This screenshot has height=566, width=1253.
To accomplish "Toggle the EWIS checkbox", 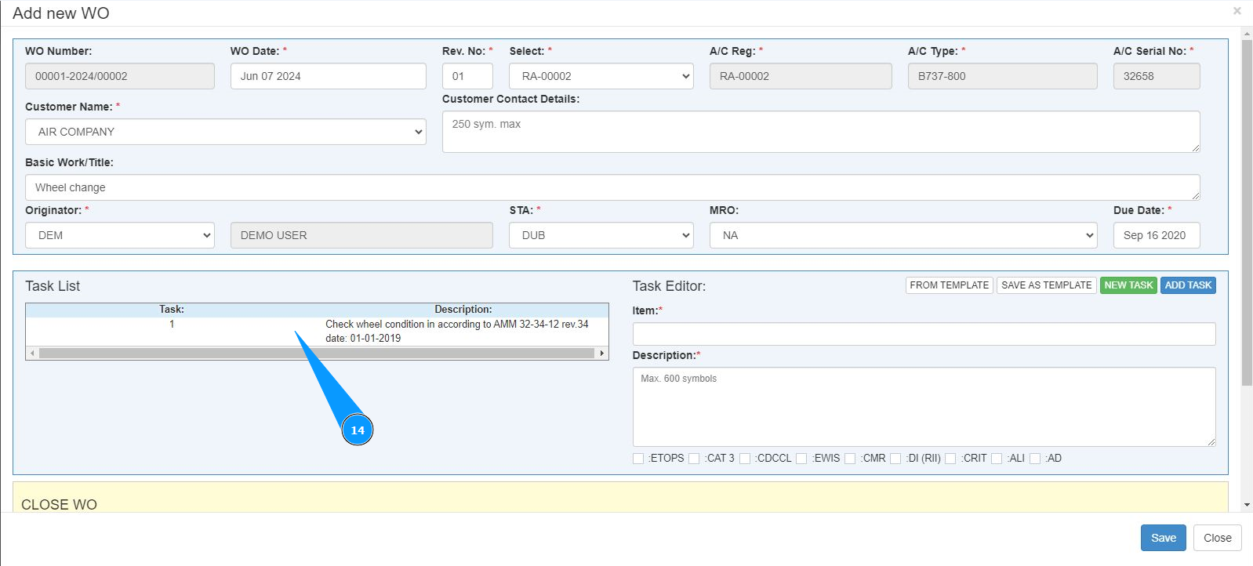I will click(x=801, y=459).
